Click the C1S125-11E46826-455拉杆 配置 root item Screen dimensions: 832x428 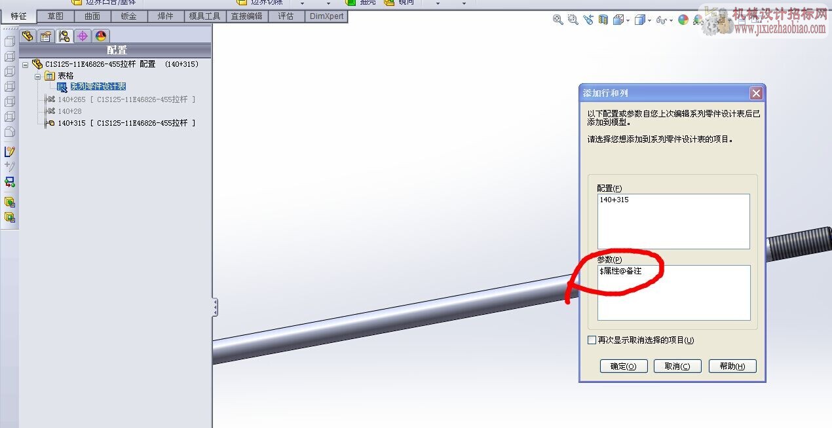[x=122, y=64]
